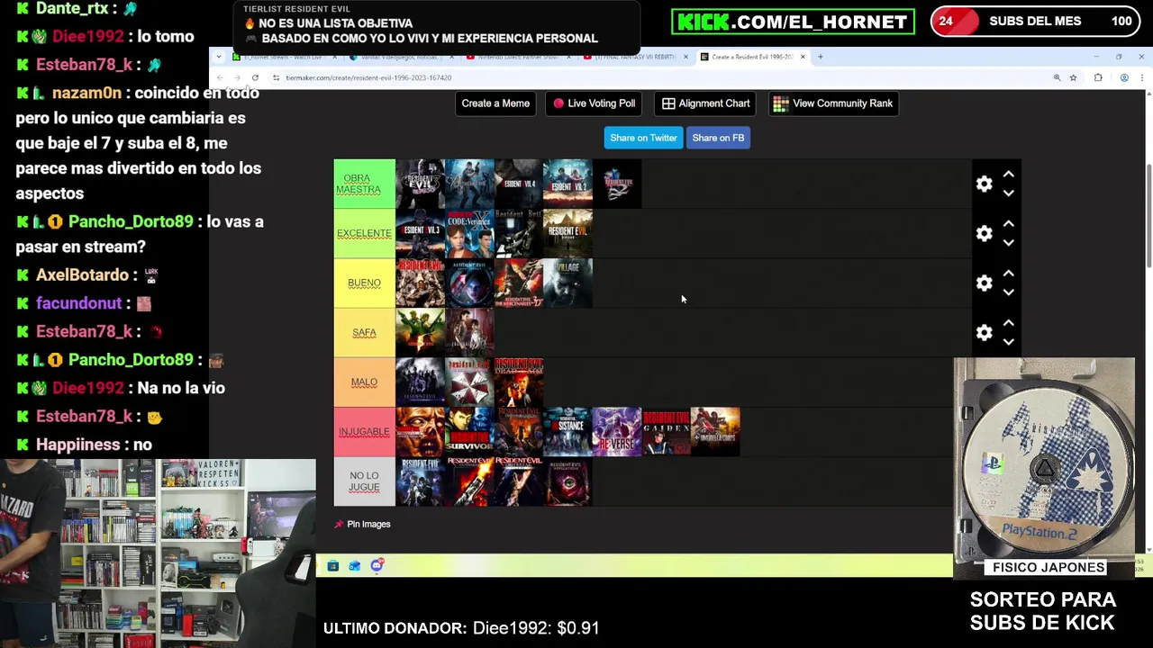The image size is (1153, 648).
Task: Select Resident Evil 4 remake thumbnail
Action: (x=519, y=184)
